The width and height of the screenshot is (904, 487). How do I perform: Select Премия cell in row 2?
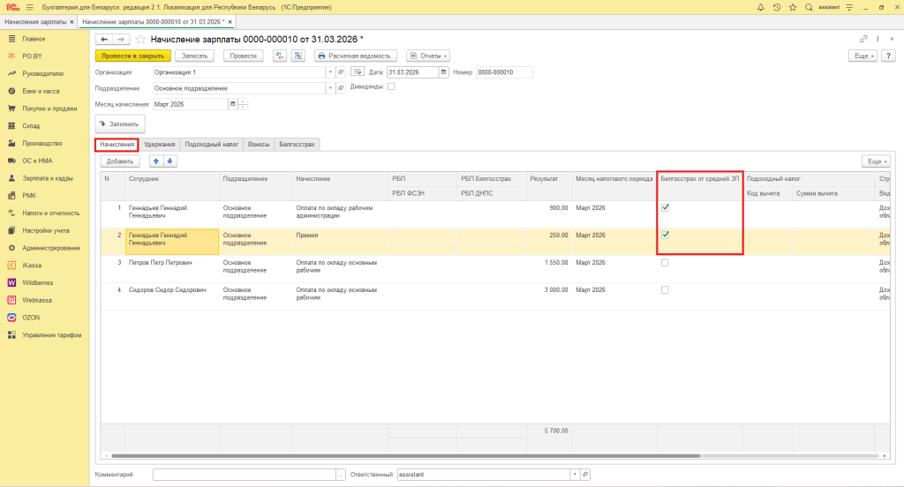340,242
